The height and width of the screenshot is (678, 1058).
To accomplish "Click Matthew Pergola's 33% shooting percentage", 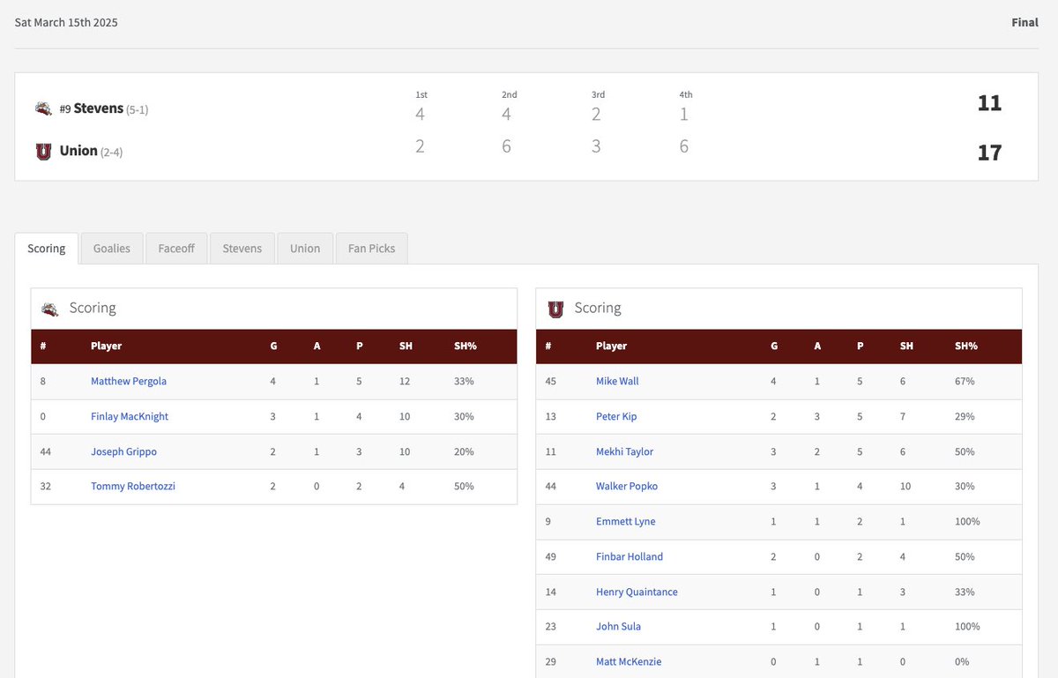I will click(464, 382).
